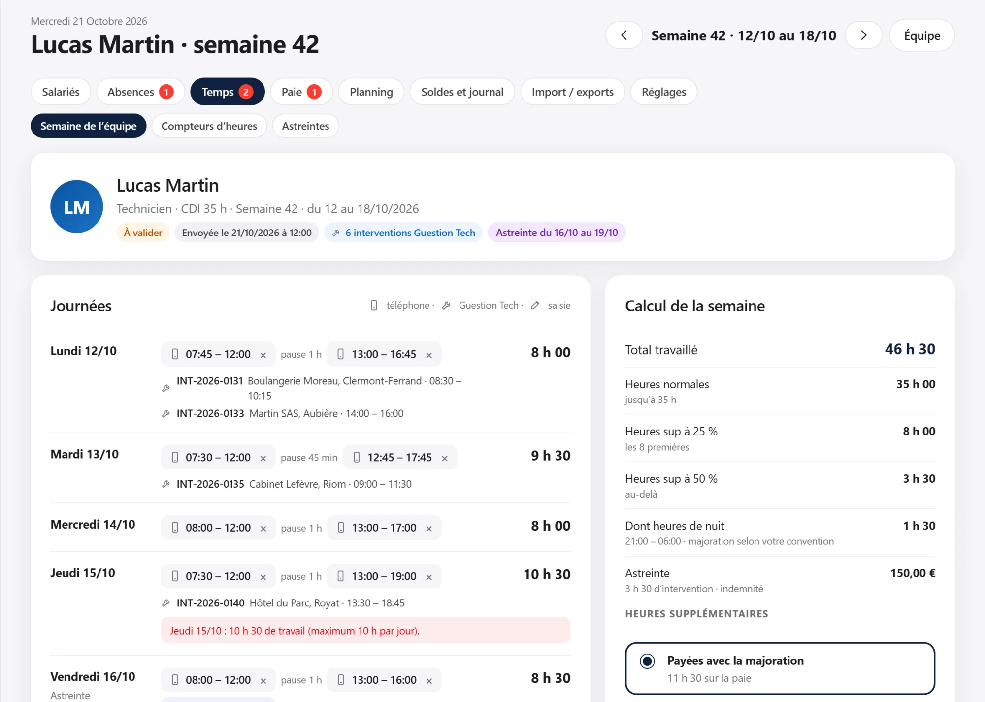Viewport: 985px width, 702px height.
Task: Edit the Jeudi 13:00 – 19:00 time chip
Action: pos(384,576)
